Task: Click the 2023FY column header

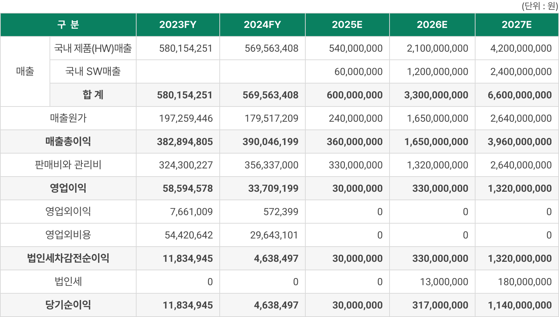Action: tap(178, 25)
